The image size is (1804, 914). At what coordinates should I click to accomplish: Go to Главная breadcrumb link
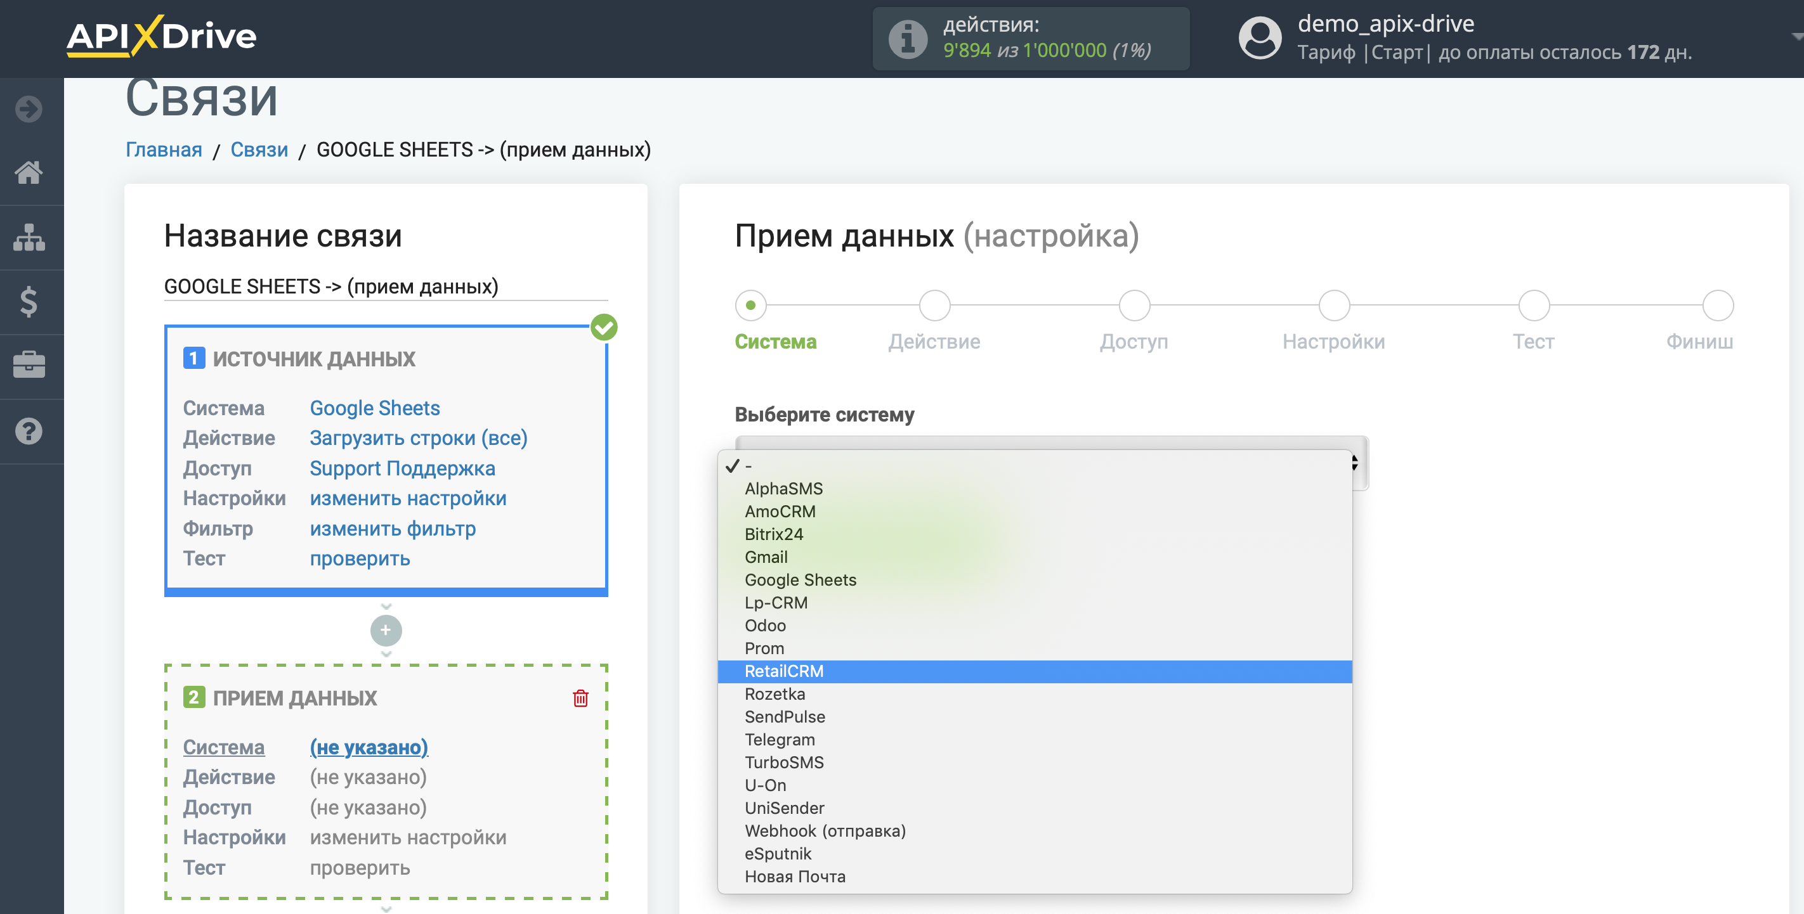pos(164,150)
